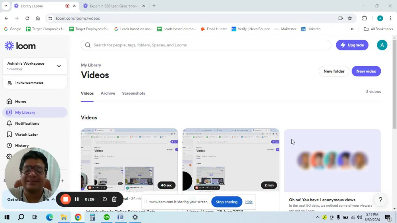The image size is (397, 223).
Task: Show more bookmarks chevron
Action: click(352, 29)
